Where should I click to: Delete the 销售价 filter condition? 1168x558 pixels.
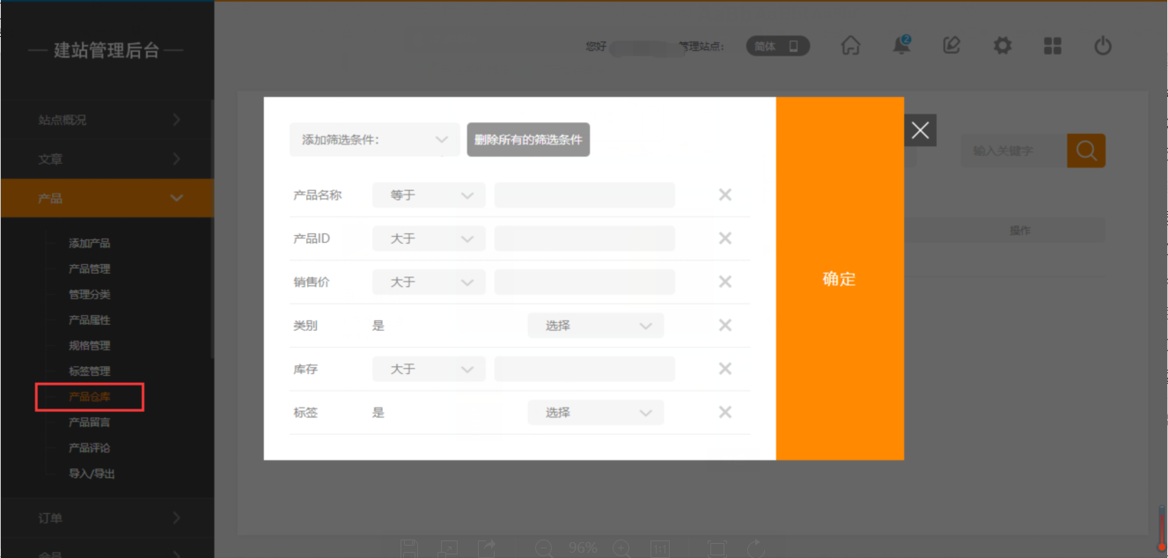(725, 282)
